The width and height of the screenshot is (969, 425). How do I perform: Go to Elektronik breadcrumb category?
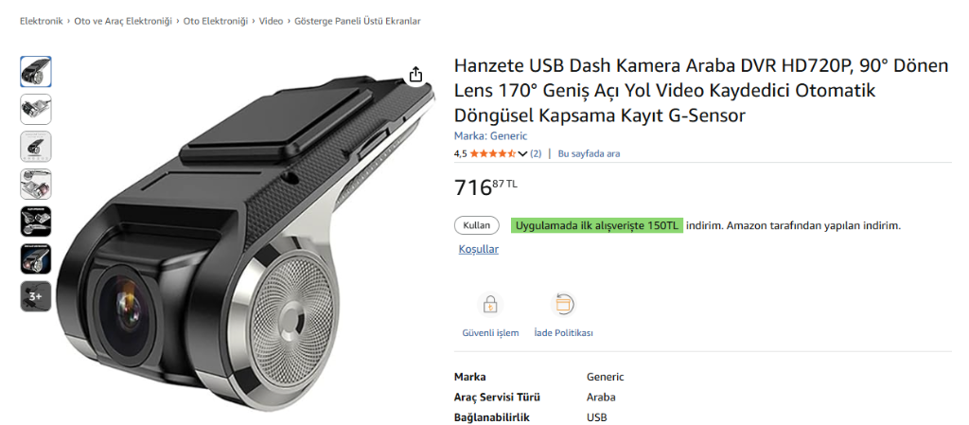42,21
